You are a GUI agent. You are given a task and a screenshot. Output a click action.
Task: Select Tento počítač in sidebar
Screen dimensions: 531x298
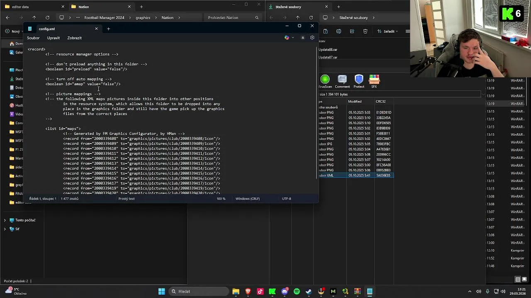click(25, 220)
